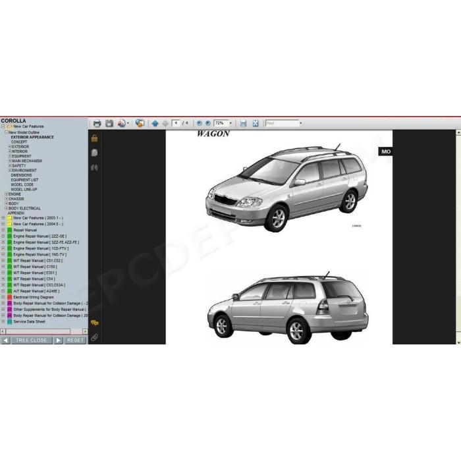The height and width of the screenshot is (461, 461).
Task: Go to previous page with blue up arrow
Action: (155, 124)
